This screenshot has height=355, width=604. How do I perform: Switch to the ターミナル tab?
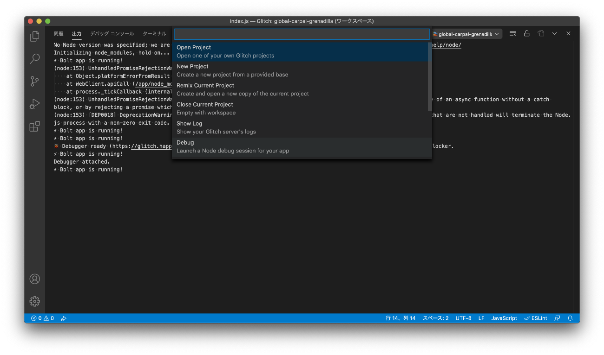154,34
